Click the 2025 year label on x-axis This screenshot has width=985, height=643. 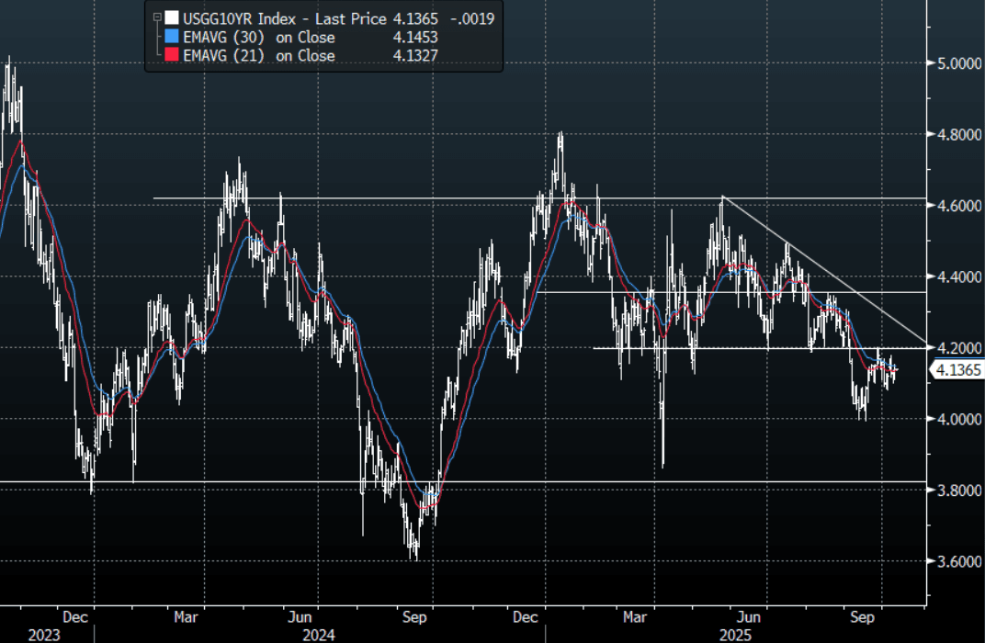tap(738, 635)
